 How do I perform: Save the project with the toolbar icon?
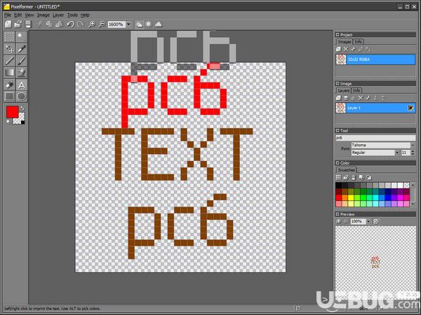pyautogui.click(x=28, y=24)
